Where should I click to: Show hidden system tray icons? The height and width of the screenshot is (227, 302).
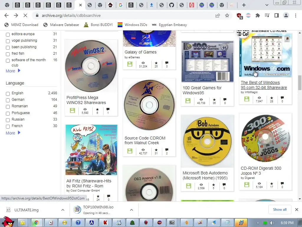pos(258,223)
